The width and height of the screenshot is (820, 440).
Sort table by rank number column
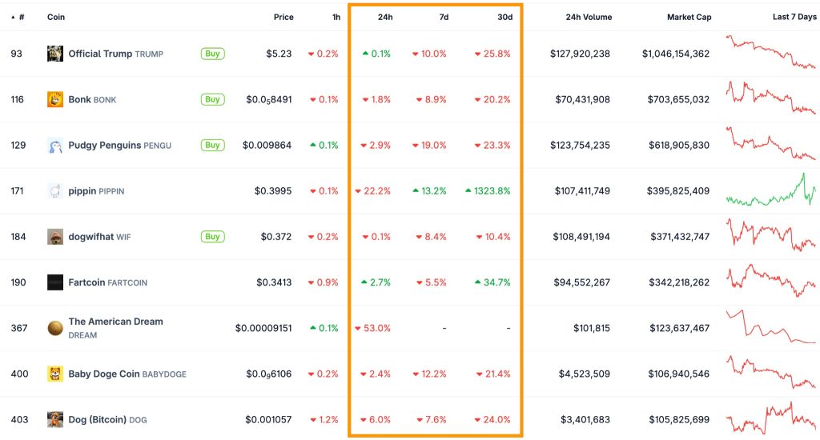click(19, 17)
